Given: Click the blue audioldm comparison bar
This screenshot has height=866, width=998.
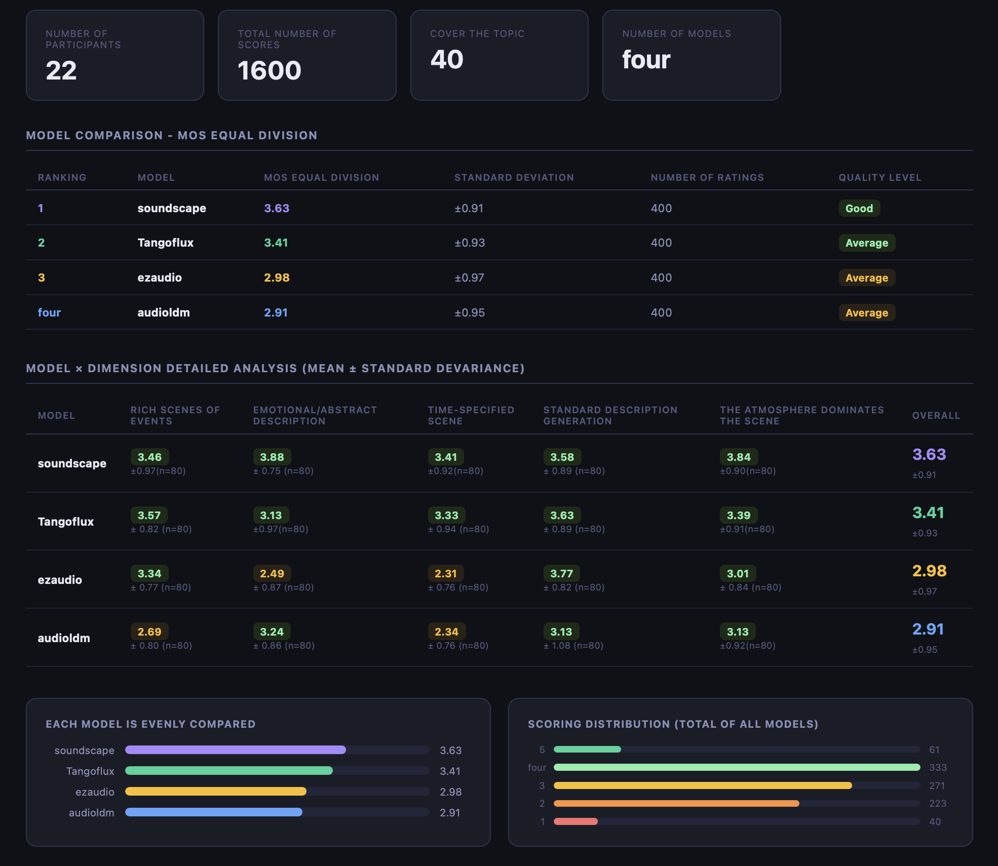Looking at the screenshot, I should point(214,812).
